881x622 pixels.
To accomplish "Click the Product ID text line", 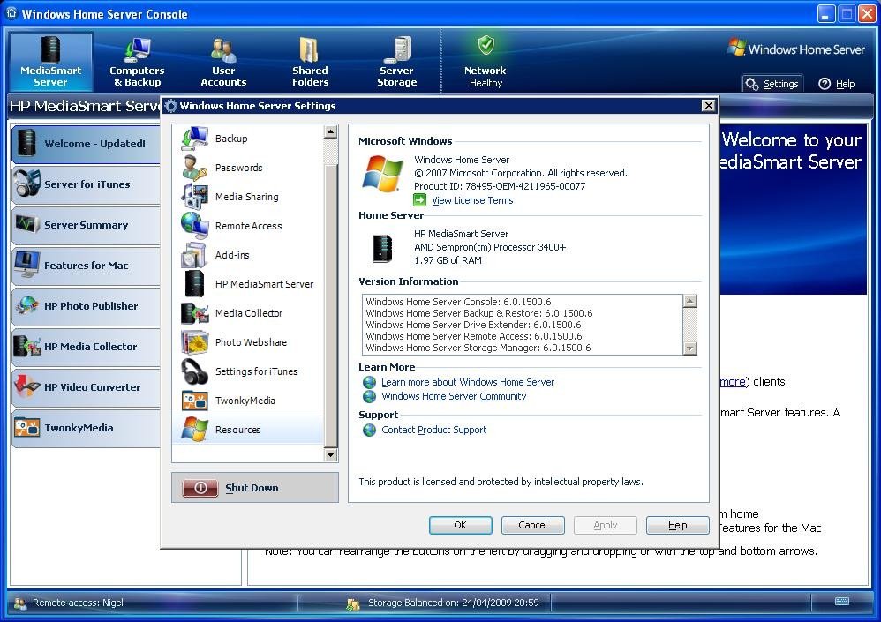I will tap(500, 186).
